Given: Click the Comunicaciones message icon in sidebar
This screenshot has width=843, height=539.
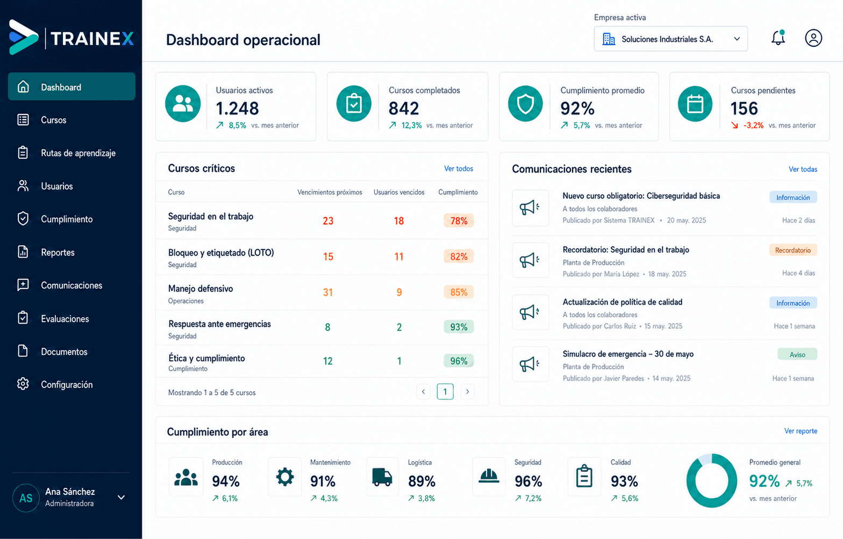Looking at the screenshot, I should 23,285.
